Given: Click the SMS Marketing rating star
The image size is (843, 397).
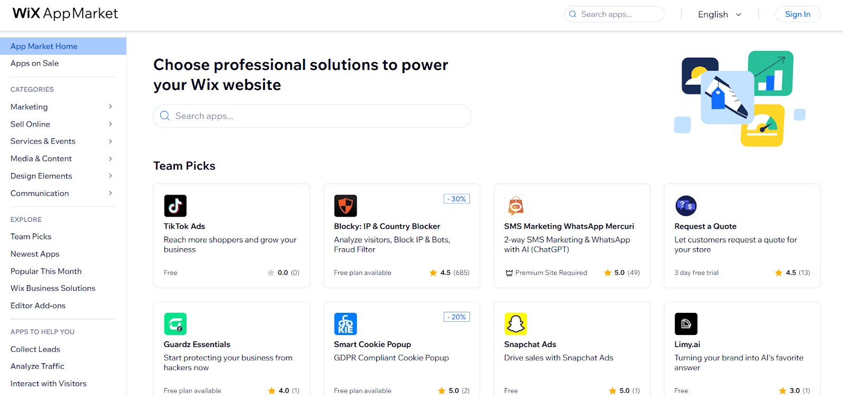Looking at the screenshot, I should [x=607, y=272].
